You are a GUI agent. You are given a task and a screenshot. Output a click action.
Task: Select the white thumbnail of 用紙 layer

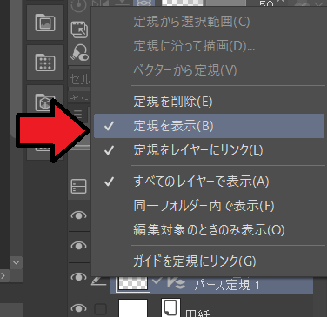click(x=133, y=308)
